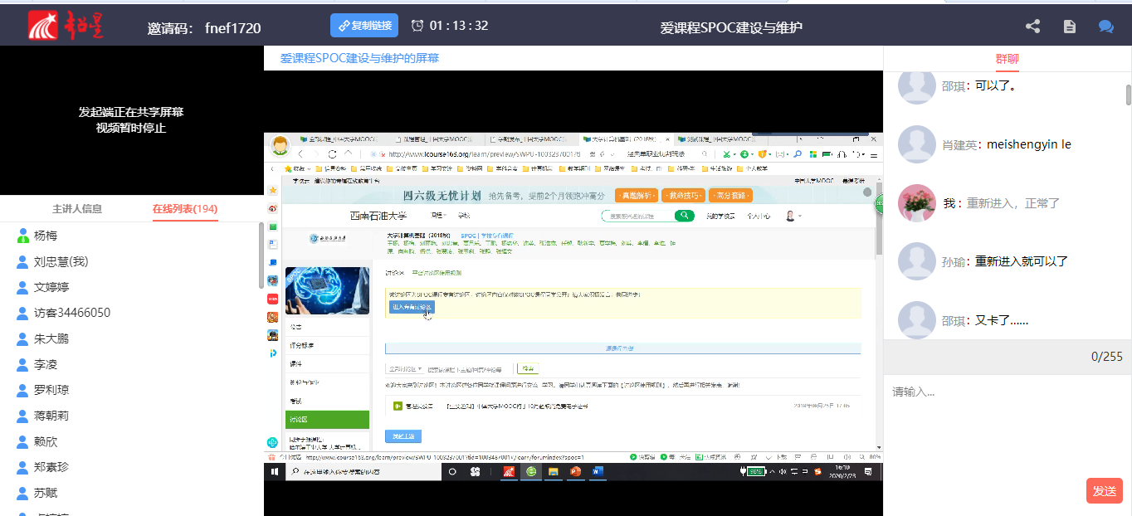
Task: Switch to 主讲人信息 tab
Action: coord(77,209)
